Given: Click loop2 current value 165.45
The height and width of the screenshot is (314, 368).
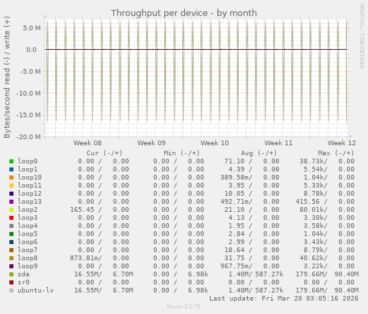Looking at the screenshot, I should pos(82,210).
